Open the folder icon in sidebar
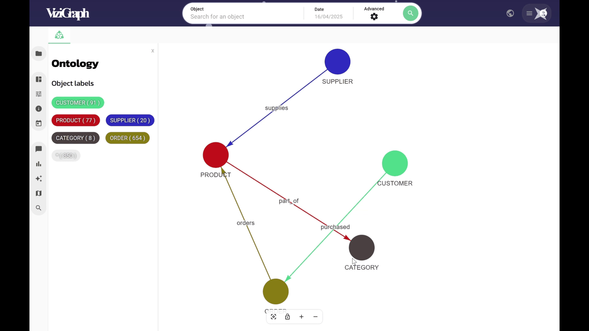The height and width of the screenshot is (331, 589). [x=39, y=53]
